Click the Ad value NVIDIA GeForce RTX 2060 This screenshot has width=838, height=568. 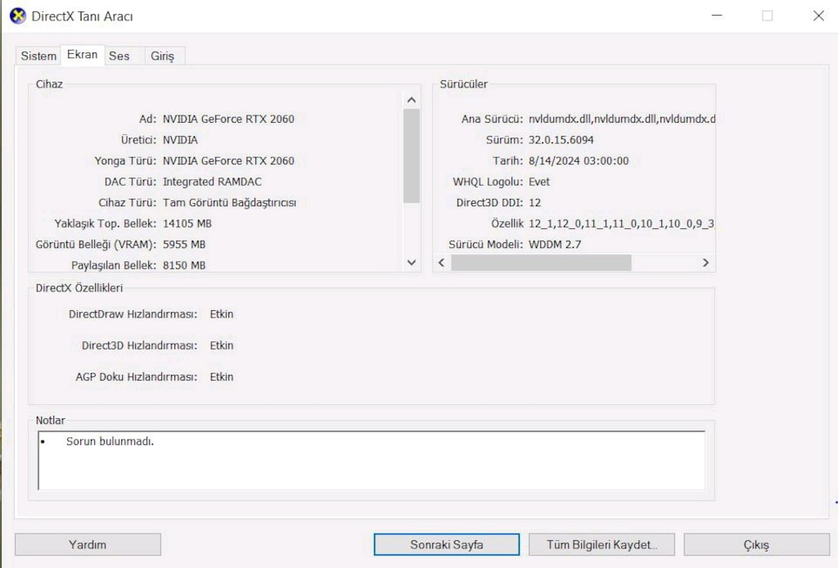[x=229, y=119]
